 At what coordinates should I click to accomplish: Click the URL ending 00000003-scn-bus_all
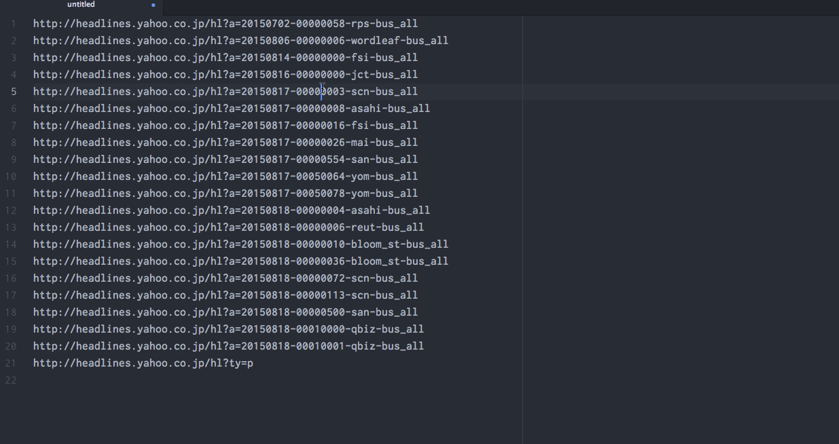point(226,92)
